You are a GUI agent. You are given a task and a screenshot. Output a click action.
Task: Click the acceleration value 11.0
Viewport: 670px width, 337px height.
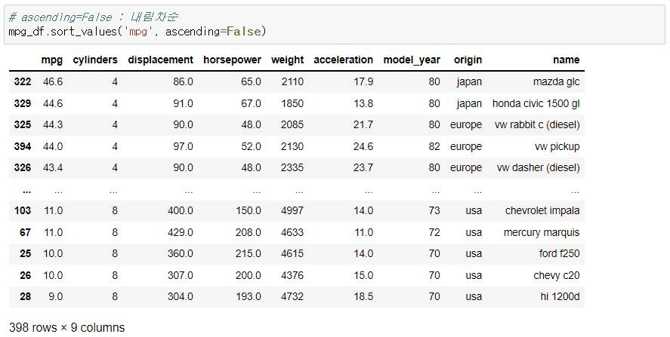[x=363, y=232]
